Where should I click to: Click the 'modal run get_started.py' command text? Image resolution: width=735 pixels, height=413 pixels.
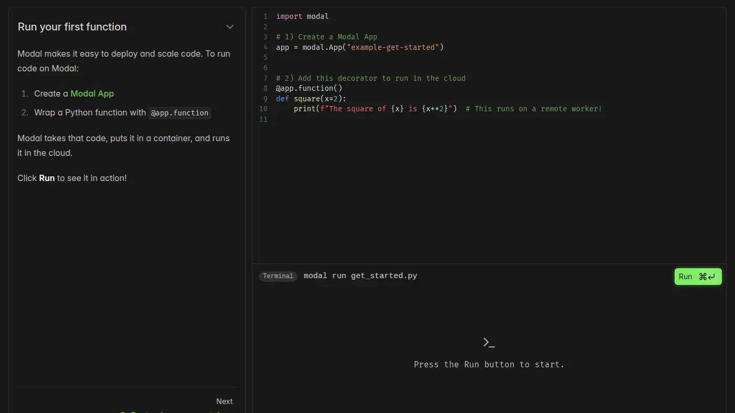click(360, 276)
